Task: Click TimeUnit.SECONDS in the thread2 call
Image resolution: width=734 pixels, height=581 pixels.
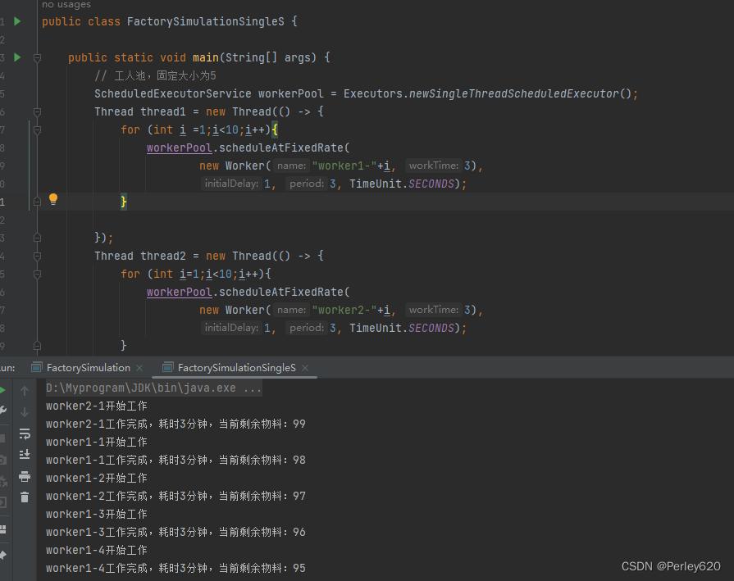Action: pos(402,328)
